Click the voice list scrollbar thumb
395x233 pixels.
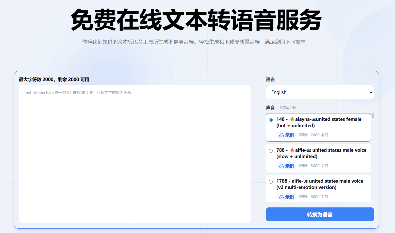pos(373,116)
